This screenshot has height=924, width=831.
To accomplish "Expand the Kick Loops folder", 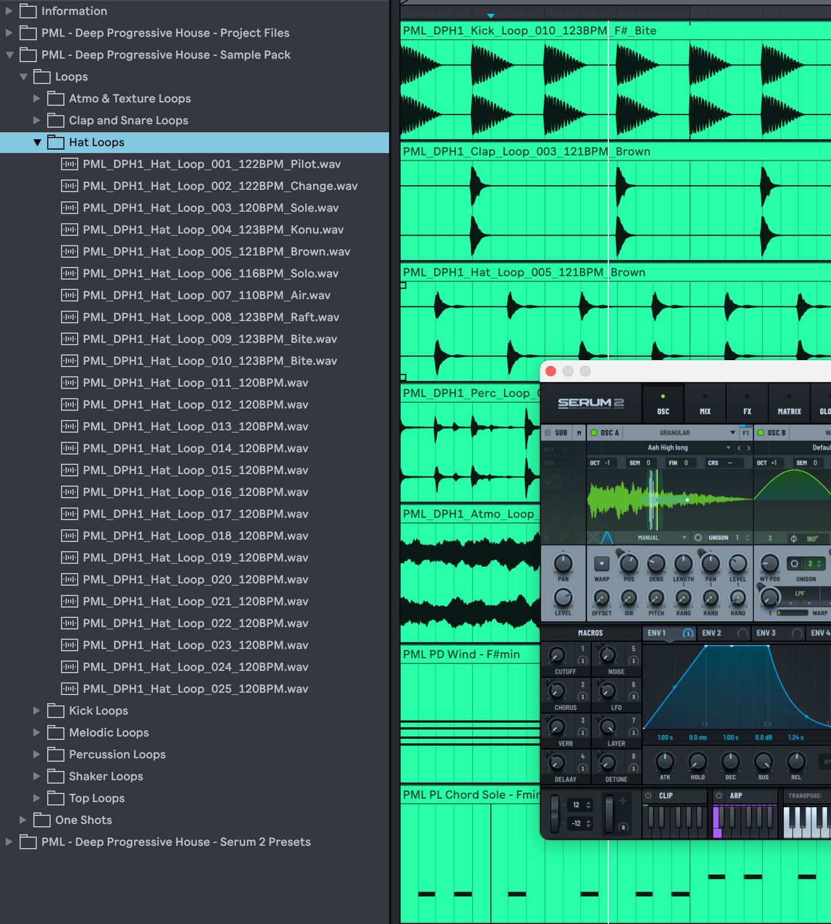I will [x=37, y=710].
